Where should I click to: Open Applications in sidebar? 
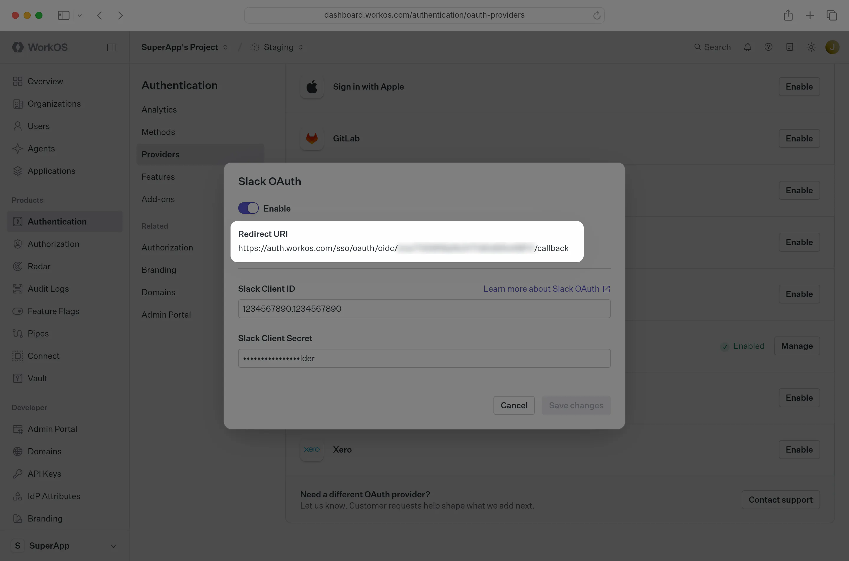click(x=65, y=171)
